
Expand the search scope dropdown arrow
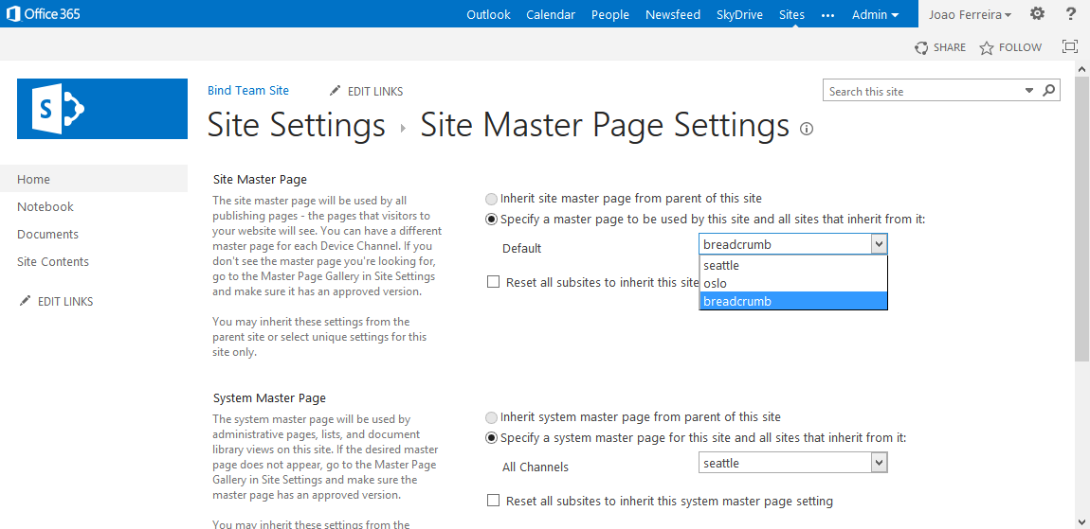[x=1029, y=91]
